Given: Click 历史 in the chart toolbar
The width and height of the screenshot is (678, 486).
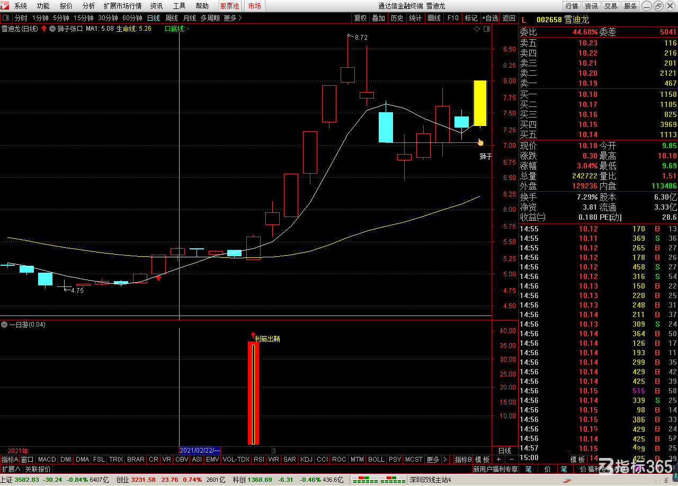Looking at the screenshot, I should tap(397, 18).
